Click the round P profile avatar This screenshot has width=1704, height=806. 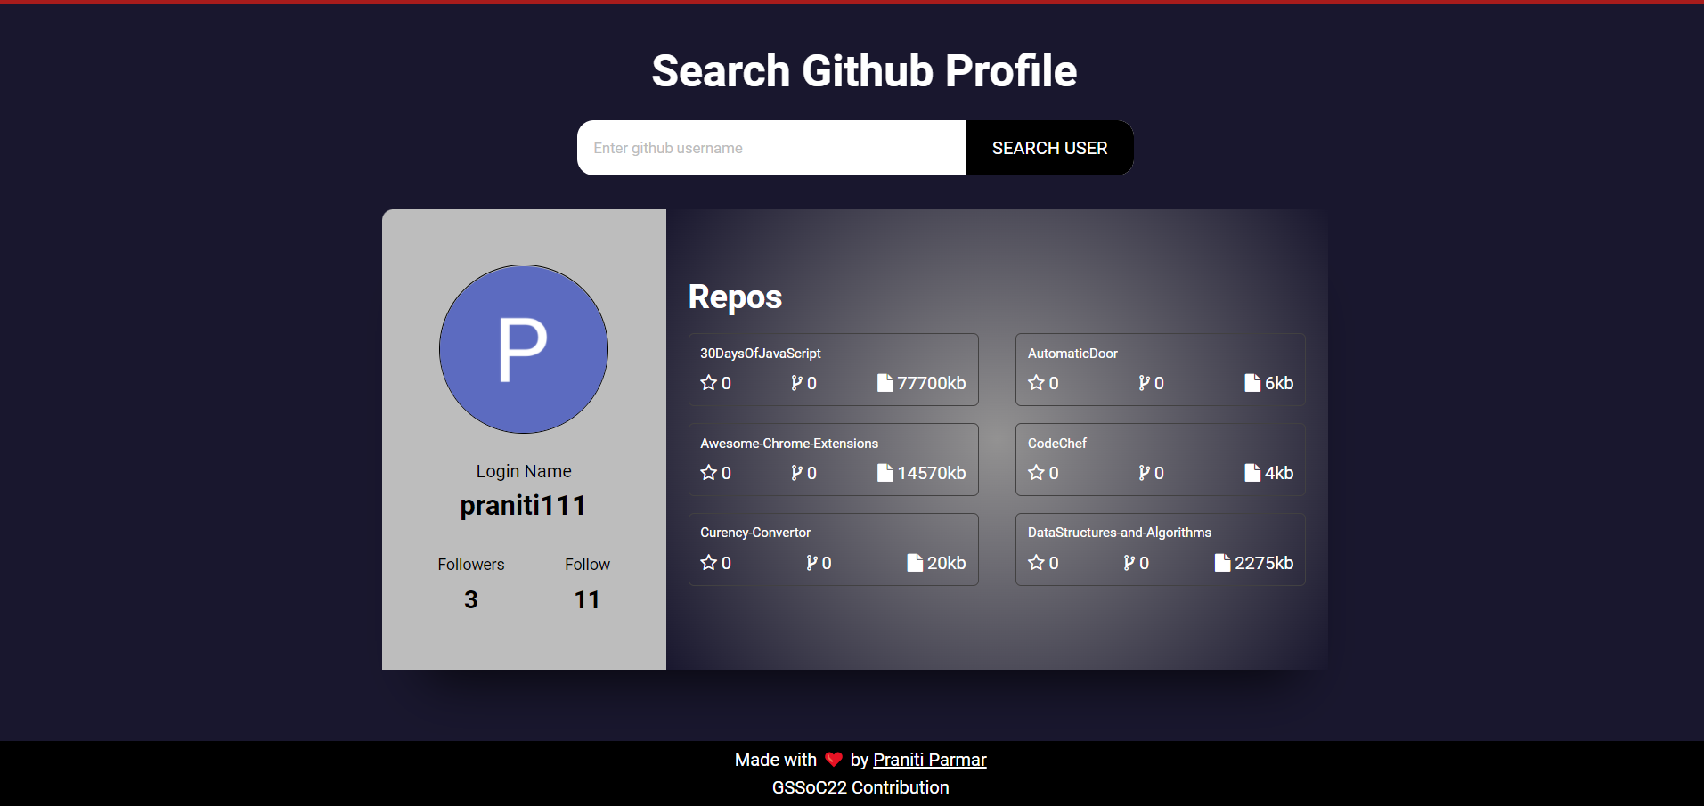point(524,349)
